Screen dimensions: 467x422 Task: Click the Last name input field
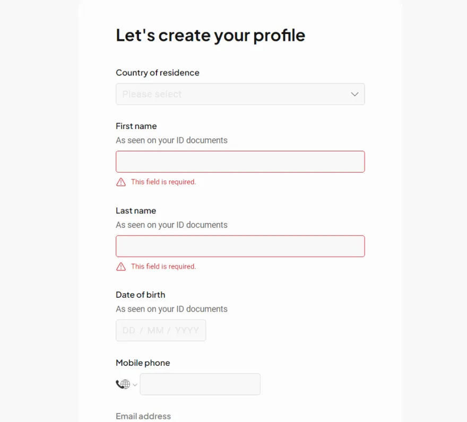tap(240, 246)
